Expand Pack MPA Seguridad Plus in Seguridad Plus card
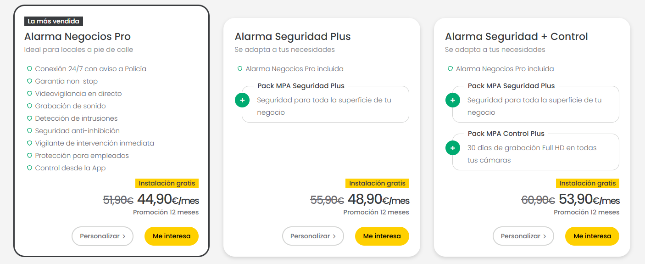645x264 pixels. [242, 100]
